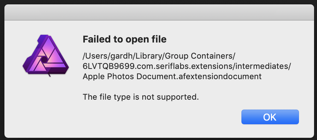The image size is (317, 140).
Task: Click the '.afextensiondocument' file extension
Action: tap(219, 77)
